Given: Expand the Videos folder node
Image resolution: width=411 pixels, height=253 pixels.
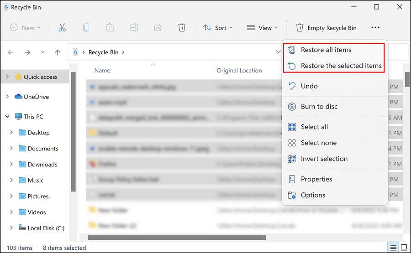Looking at the screenshot, I should pyautogui.click(x=11, y=212).
